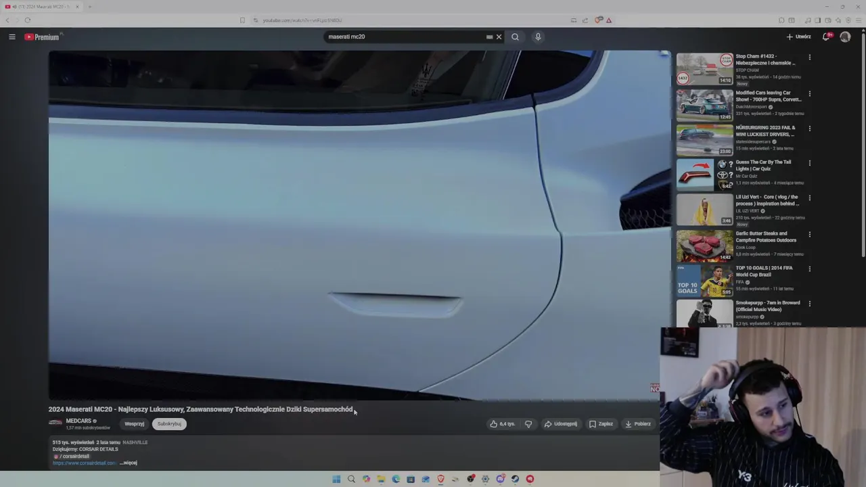Open the corsairdetail.com link in description
The width and height of the screenshot is (866, 487).
[x=84, y=463]
